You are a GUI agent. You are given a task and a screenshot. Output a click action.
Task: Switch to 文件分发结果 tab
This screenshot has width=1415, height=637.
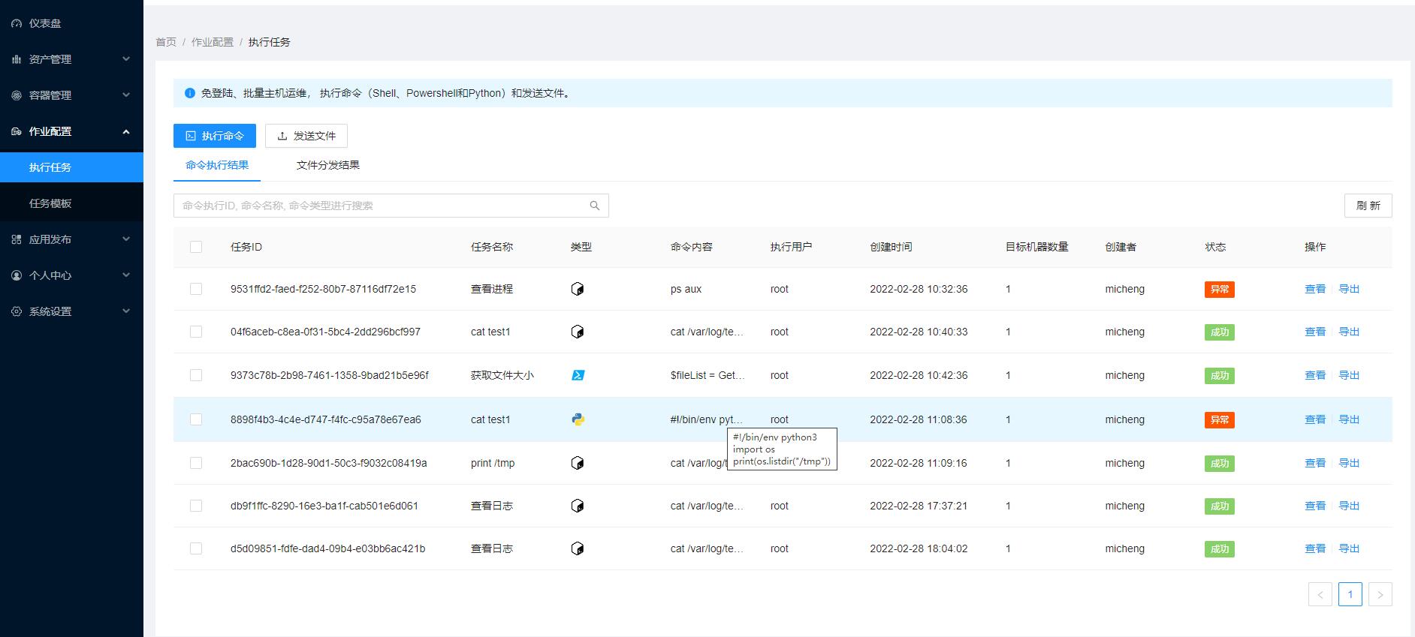(x=328, y=165)
